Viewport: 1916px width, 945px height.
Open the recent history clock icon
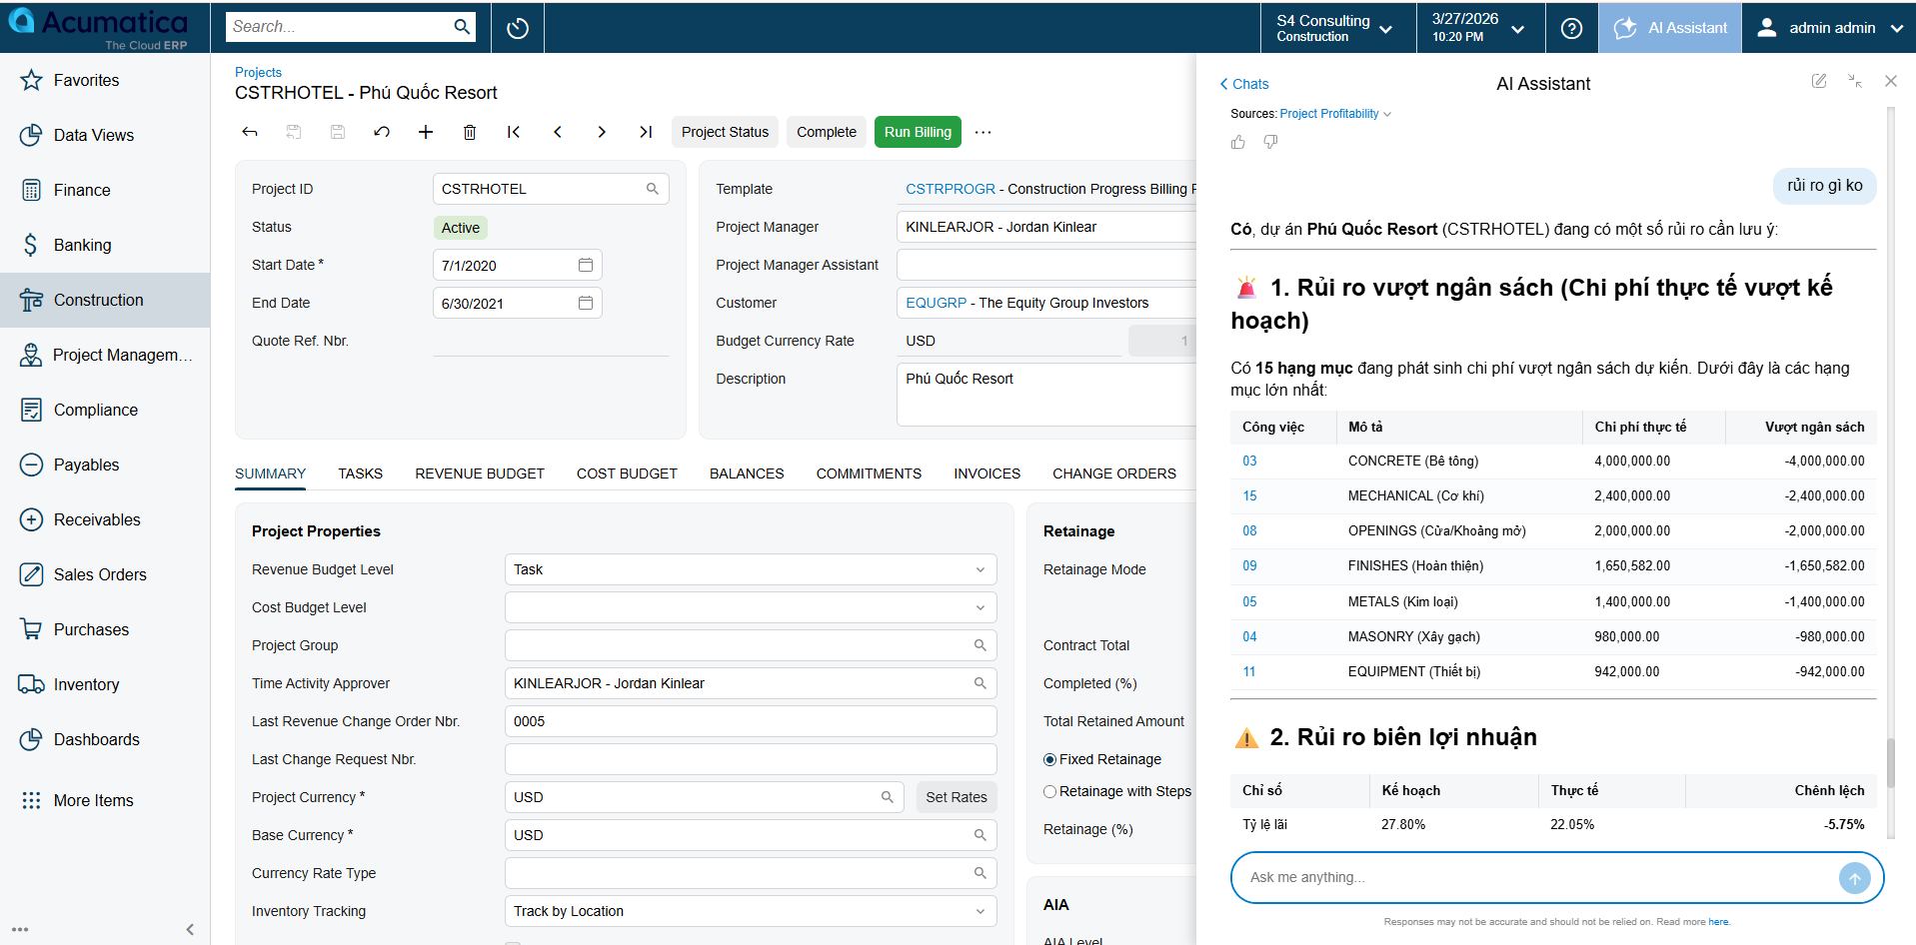(518, 28)
